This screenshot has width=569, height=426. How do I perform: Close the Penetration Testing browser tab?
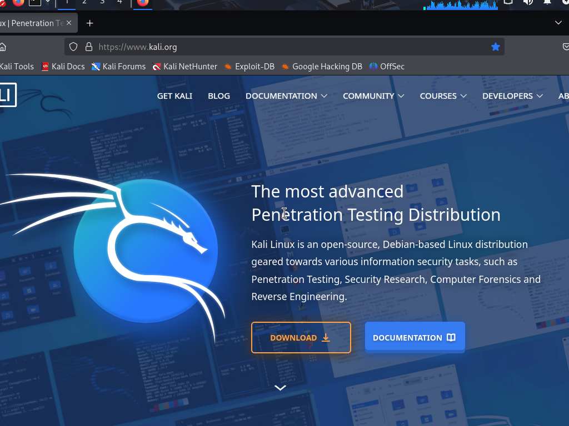click(69, 23)
